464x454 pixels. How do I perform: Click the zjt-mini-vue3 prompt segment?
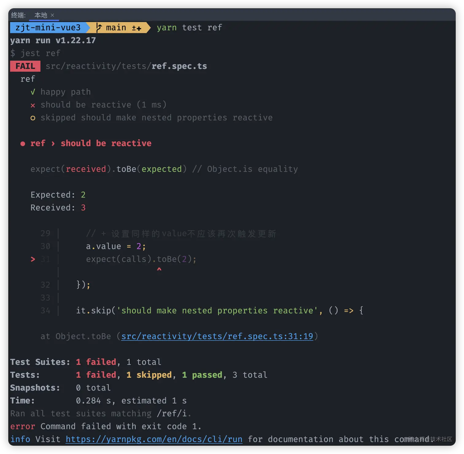coord(48,28)
